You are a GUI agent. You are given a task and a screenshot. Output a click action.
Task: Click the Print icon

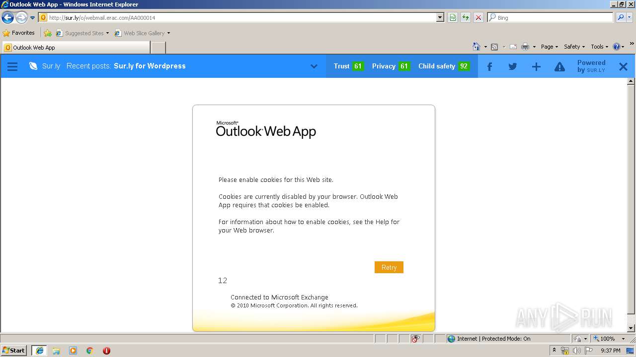coord(525,47)
